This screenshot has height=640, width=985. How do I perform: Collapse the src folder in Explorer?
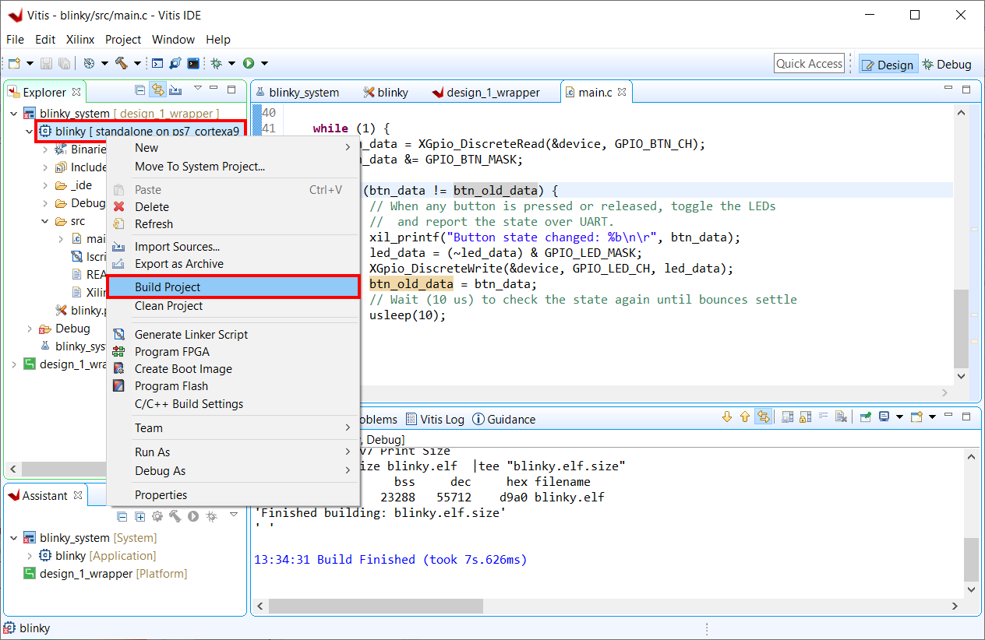click(45, 221)
